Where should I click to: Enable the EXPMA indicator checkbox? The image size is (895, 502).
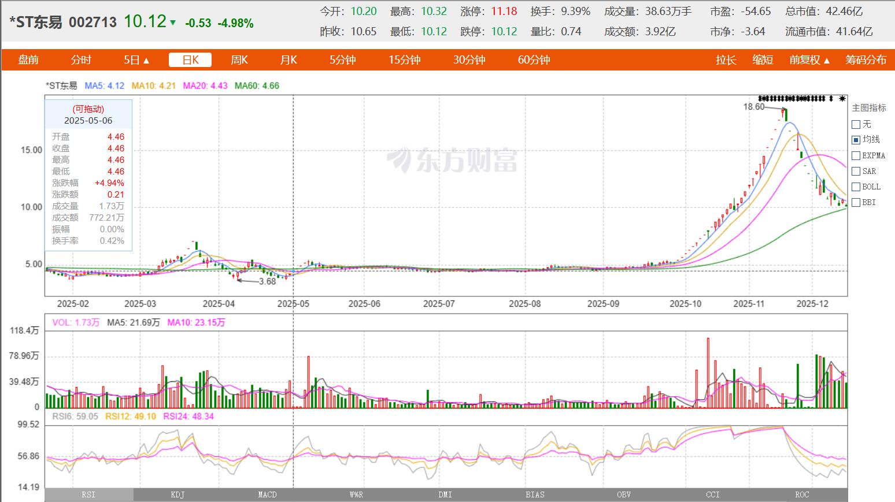click(856, 155)
